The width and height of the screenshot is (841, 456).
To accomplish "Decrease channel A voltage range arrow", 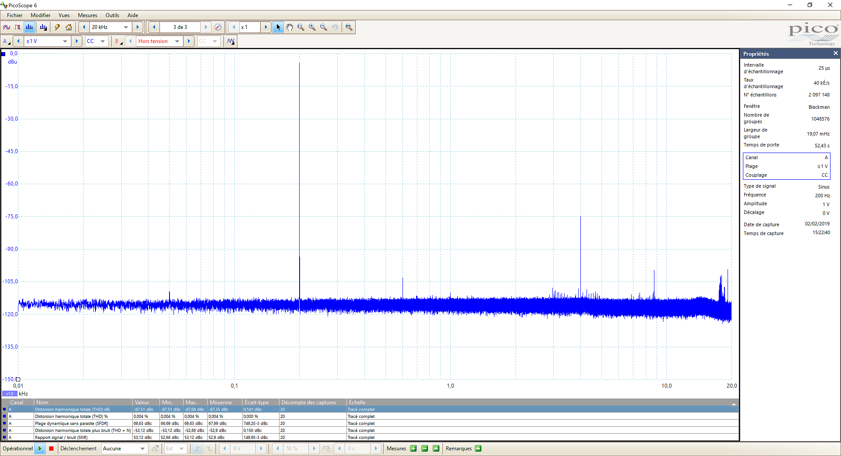I will (18, 41).
